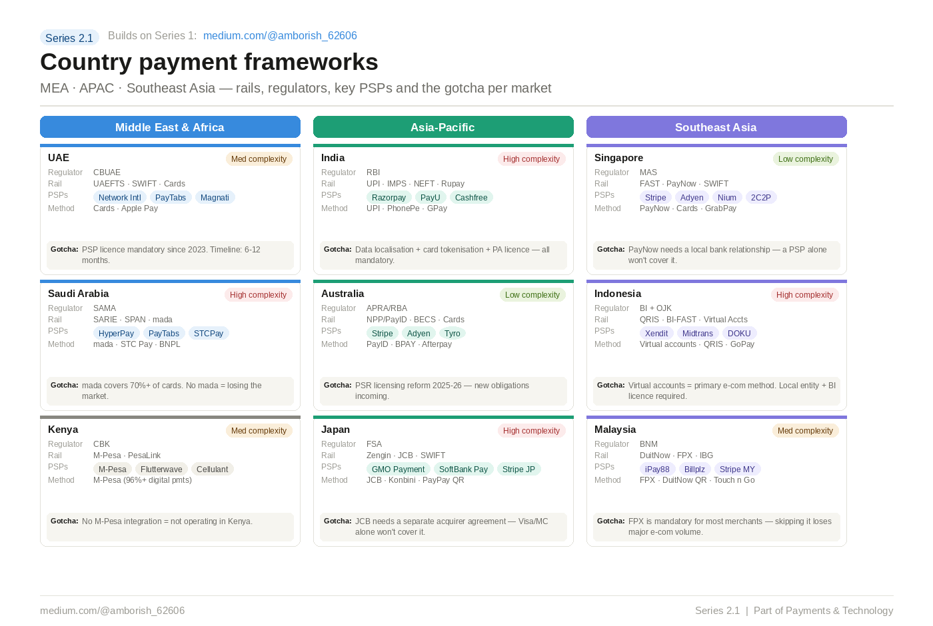Click the Kenya gotcha about M-Pesa integration
The width and height of the screenshot is (933, 626).
point(170,527)
